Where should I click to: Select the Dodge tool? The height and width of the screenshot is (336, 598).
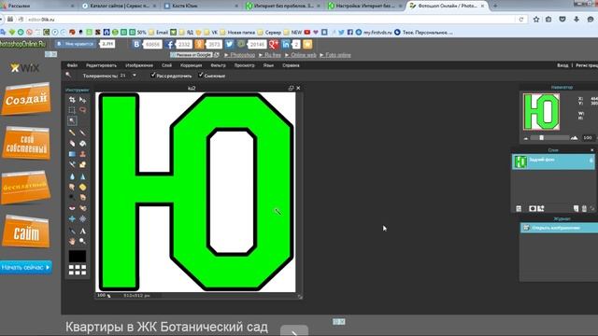[72, 197]
